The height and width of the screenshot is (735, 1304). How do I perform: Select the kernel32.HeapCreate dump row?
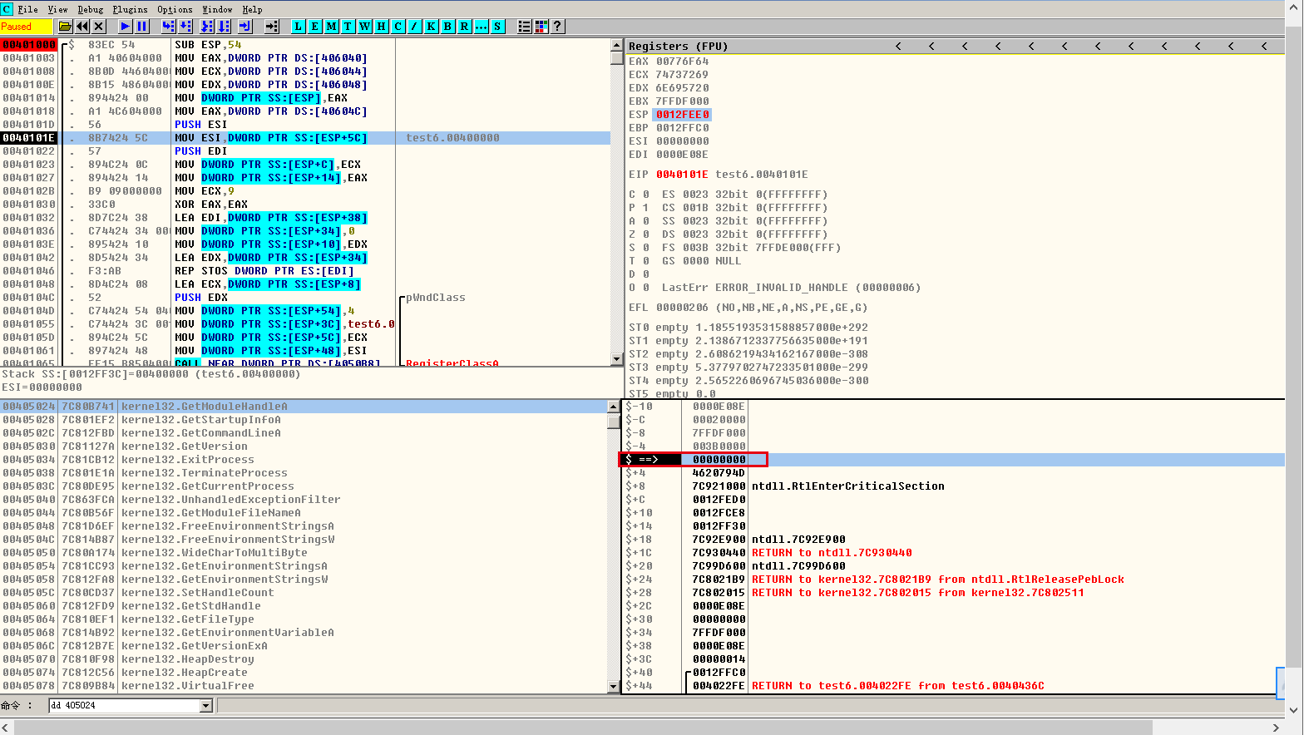tap(304, 673)
